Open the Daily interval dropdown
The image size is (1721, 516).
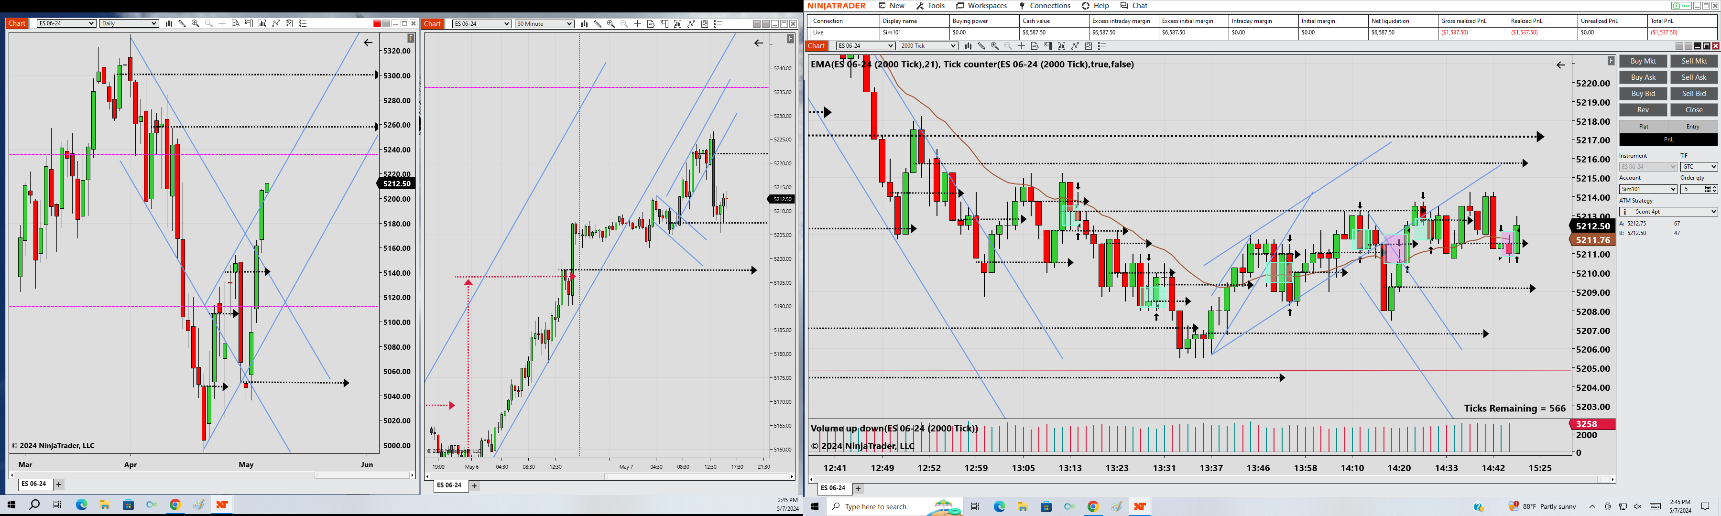(x=129, y=23)
